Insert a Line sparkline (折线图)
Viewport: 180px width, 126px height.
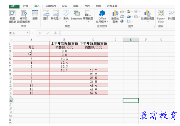pos(172,15)
